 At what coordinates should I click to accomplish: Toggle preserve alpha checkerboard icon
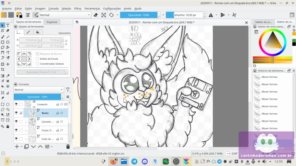[104, 15]
